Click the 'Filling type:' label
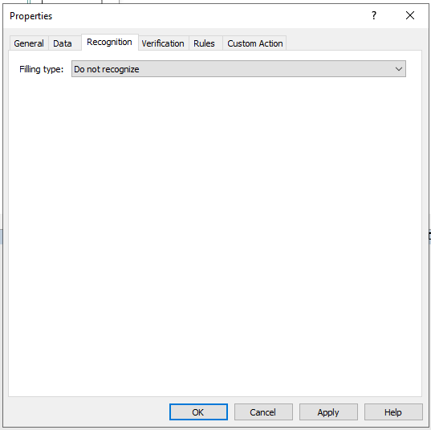Screen dimensions: 431x430 tap(41, 69)
